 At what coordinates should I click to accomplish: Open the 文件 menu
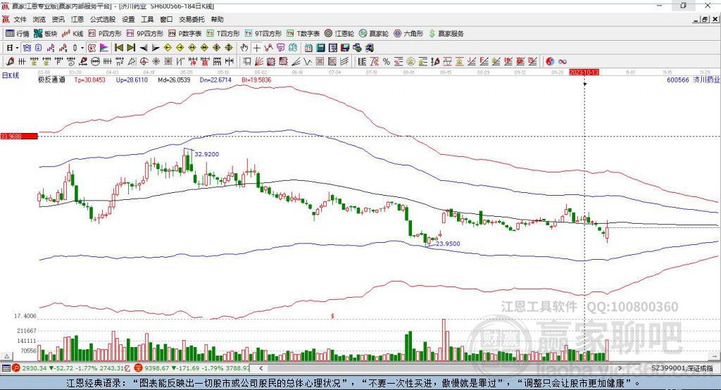coord(20,19)
